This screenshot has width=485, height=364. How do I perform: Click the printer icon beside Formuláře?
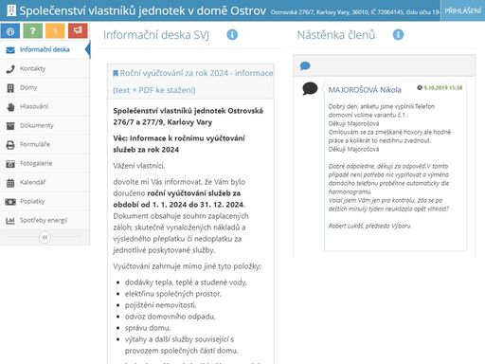click(x=10, y=145)
